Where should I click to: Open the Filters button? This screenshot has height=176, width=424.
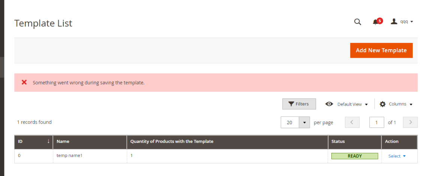click(x=299, y=104)
